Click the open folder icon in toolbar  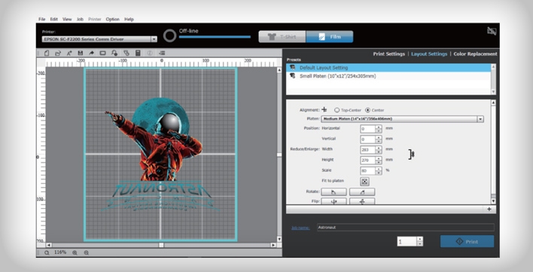(x=58, y=53)
